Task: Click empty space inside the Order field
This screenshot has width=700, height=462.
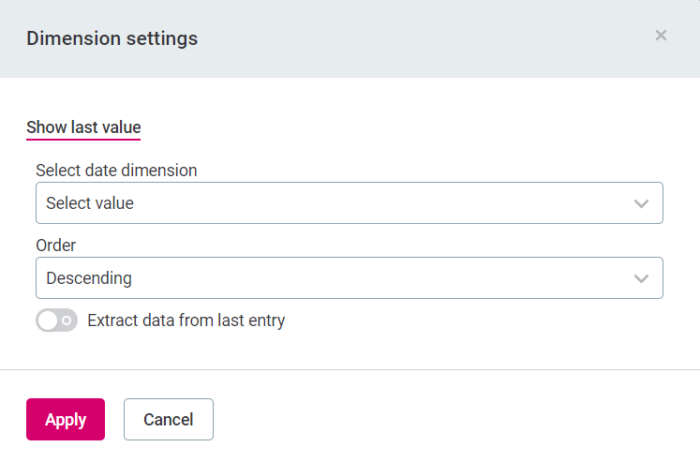Action: [x=375, y=278]
